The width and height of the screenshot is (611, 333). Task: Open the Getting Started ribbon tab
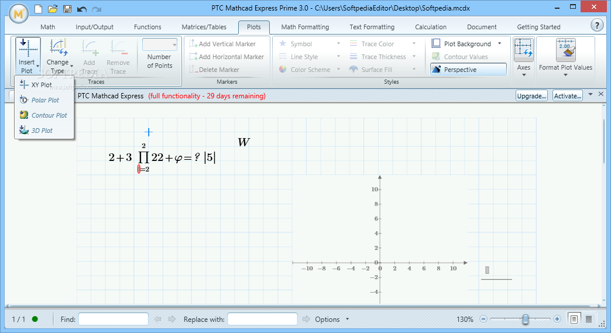tap(538, 27)
